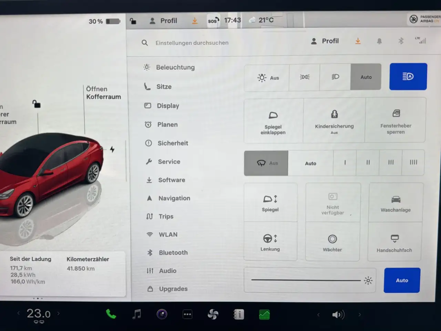The image size is (441, 331).
Task: Open the Bluetooth settings menu
Action: pyautogui.click(x=173, y=253)
